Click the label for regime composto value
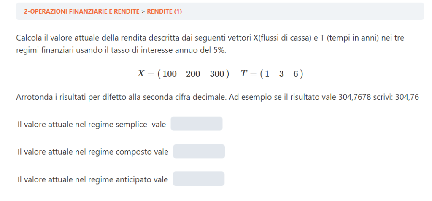 coord(93,152)
